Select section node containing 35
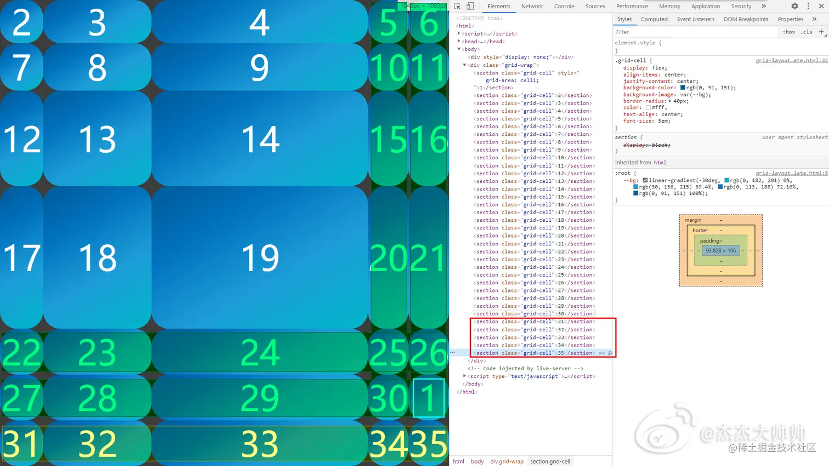This screenshot has height=466, width=829. coord(534,353)
